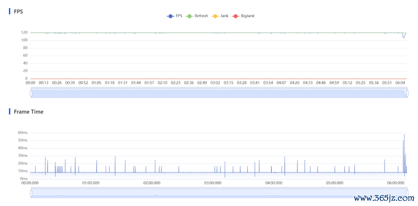418x206 pixels.
Task: Click the top grip of Frame Time zoom bar
Action: 219,188
